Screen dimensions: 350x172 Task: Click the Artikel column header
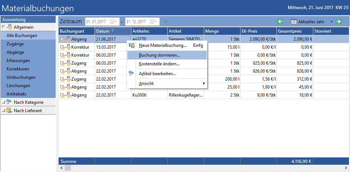tap(186, 31)
